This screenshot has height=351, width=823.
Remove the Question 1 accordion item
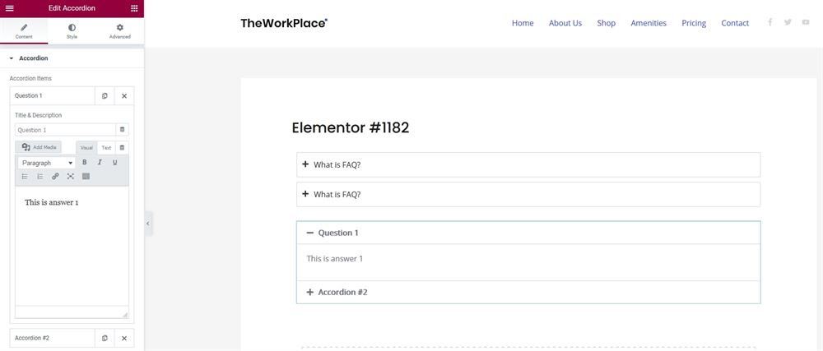pos(124,96)
